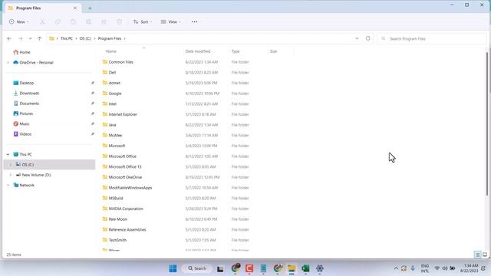Switch to details view icon in status bar

(477, 255)
